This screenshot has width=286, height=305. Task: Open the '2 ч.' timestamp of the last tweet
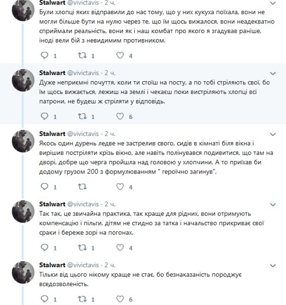pos(110,265)
